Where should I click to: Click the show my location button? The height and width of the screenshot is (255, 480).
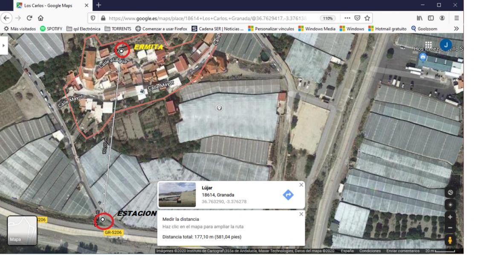pos(450,204)
